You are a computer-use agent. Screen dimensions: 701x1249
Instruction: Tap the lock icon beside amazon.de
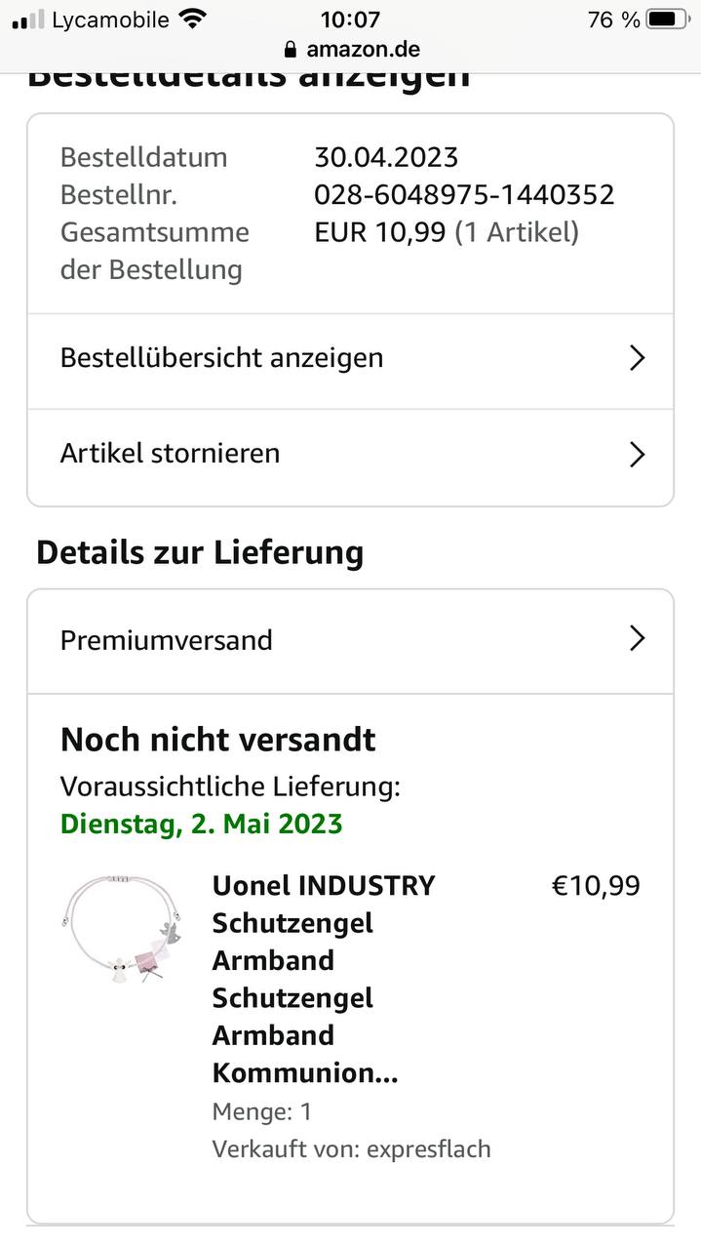290,50
